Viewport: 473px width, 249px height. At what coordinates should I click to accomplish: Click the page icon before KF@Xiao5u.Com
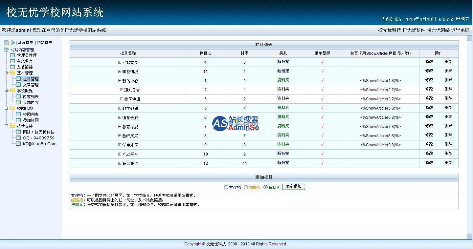[18, 144]
